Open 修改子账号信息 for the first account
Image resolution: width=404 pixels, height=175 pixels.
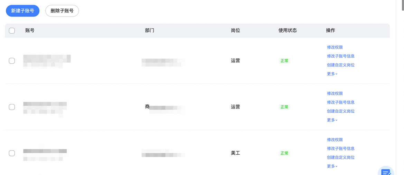click(341, 56)
